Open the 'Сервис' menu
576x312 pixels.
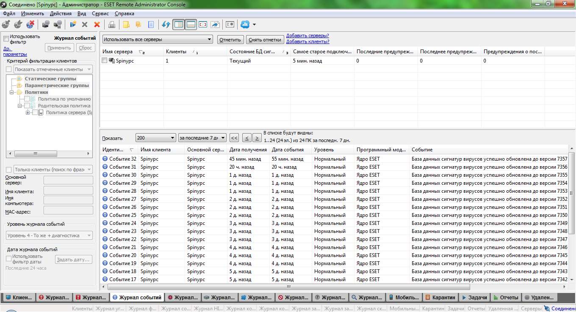point(100,14)
